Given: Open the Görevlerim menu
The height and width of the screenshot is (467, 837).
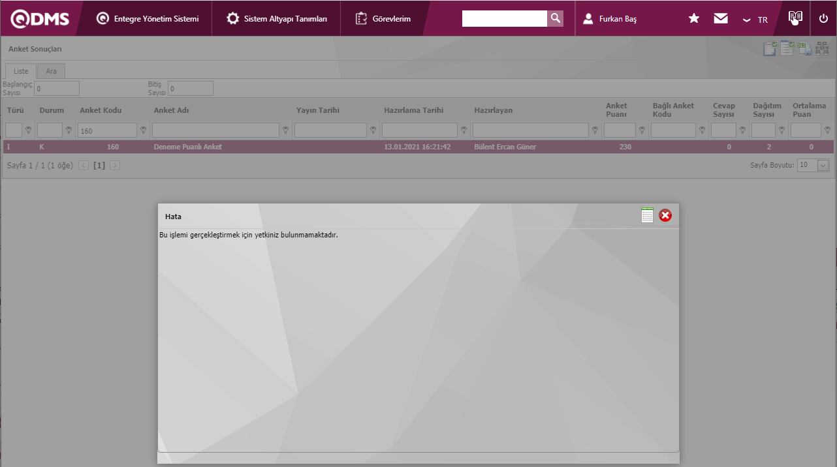Looking at the screenshot, I should pos(383,19).
